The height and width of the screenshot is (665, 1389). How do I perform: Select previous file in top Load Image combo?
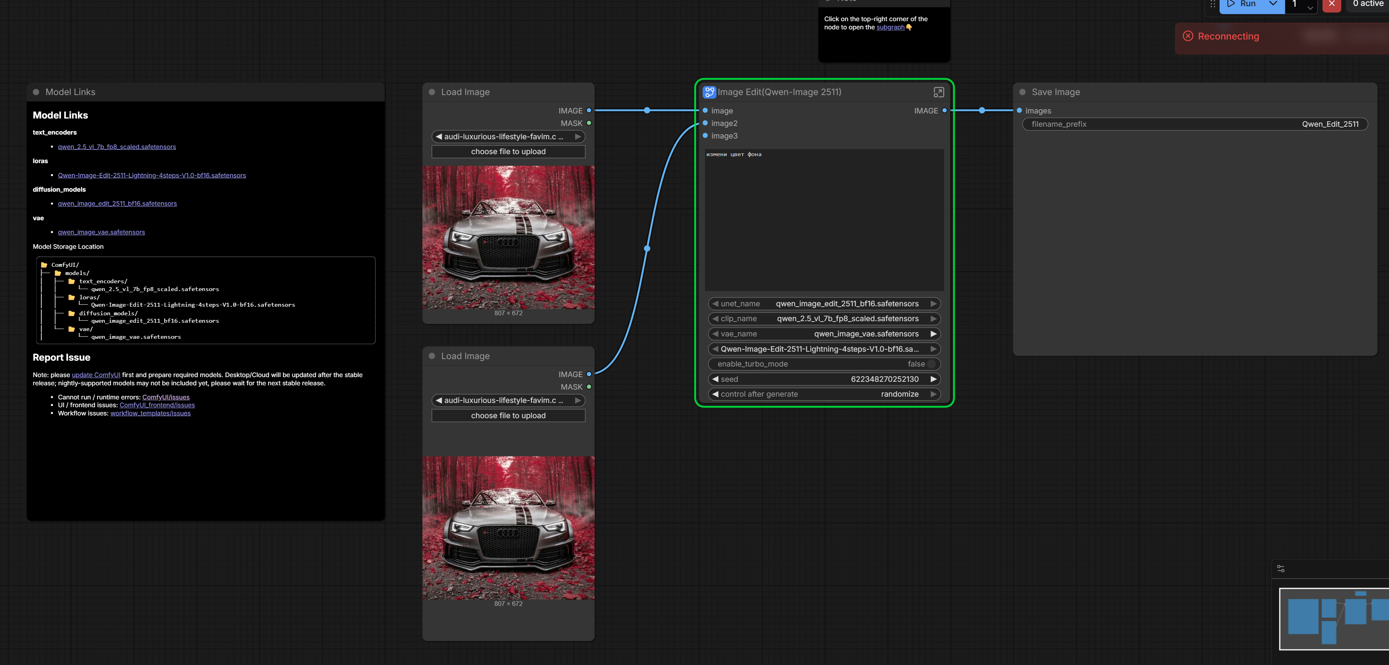(438, 137)
